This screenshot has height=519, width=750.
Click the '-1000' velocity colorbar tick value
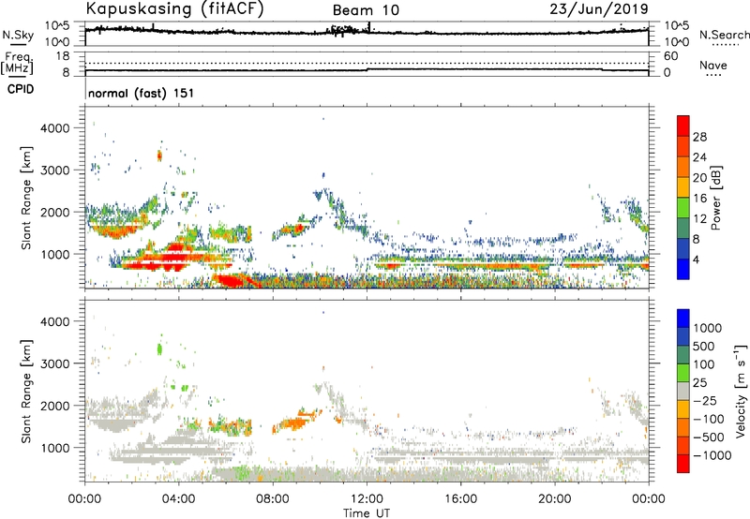point(712,455)
